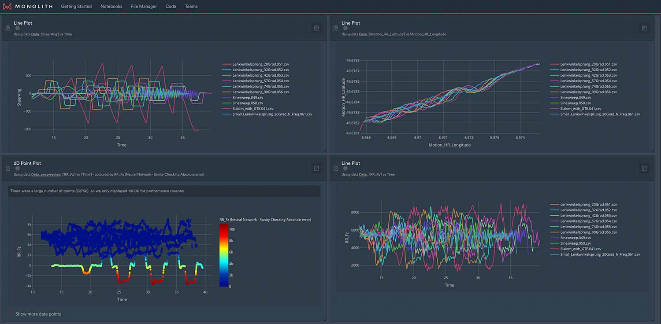Screen dimensions: 661x324
Task: Click resize handle of the SteerAng plot panel
Action: coord(325,151)
